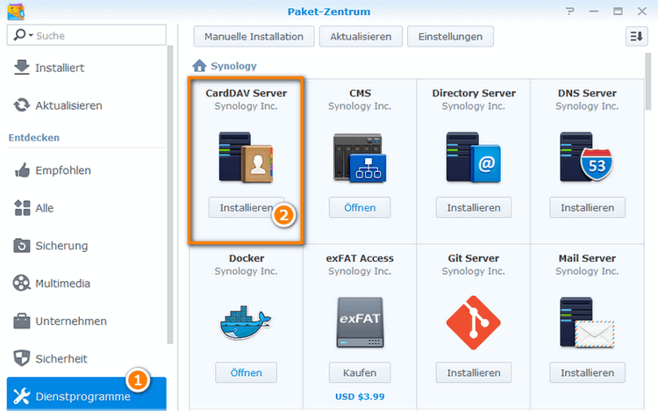Click the sort order icon button
The width and height of the screenshot is (658, 411).
click(637, 37)
